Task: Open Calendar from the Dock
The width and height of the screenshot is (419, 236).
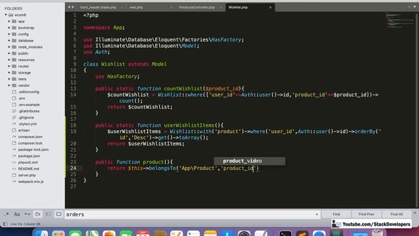Action: coord(143,233)
